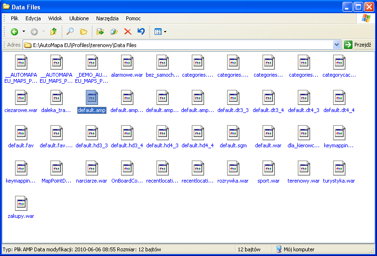Open the Ulubione menu
377x256 pixels.
[x=79, y=18]
